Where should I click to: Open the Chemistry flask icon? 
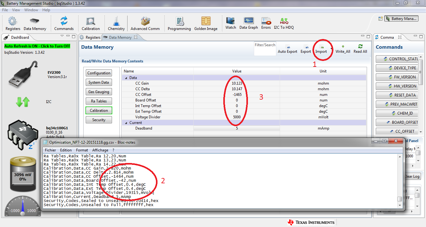(116, 24)
